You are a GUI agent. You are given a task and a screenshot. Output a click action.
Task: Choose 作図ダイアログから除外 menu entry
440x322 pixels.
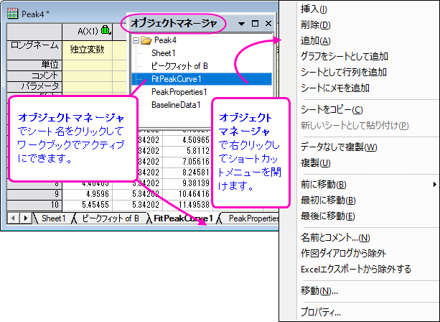pos(343,254)
